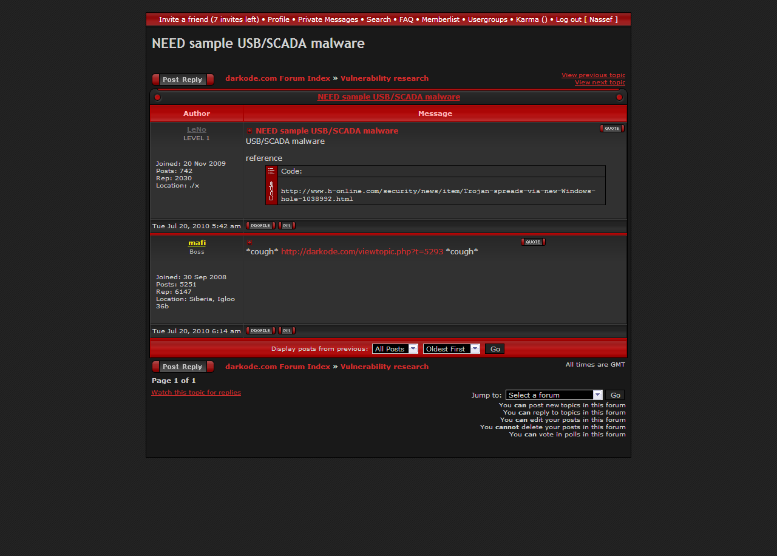Go to View next topic
Image resolution: width=777 pixels, height=556 pixels.
600,83
